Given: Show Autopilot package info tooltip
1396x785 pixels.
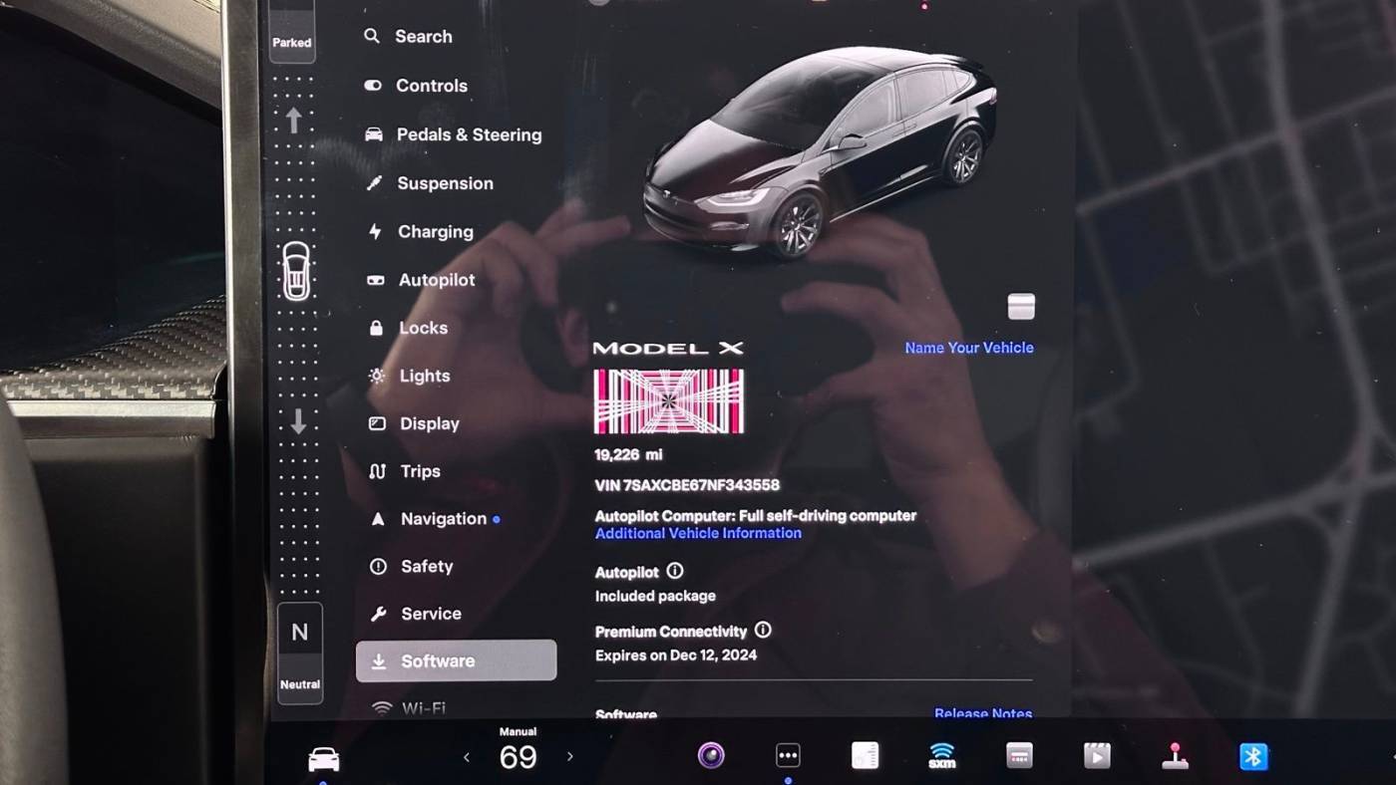Looking at the screenshot, I should (x=675, y=571).
